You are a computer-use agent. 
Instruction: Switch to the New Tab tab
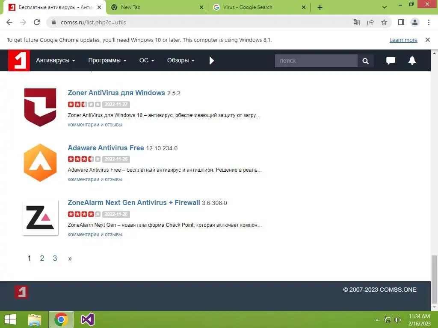tap(157, 7)
